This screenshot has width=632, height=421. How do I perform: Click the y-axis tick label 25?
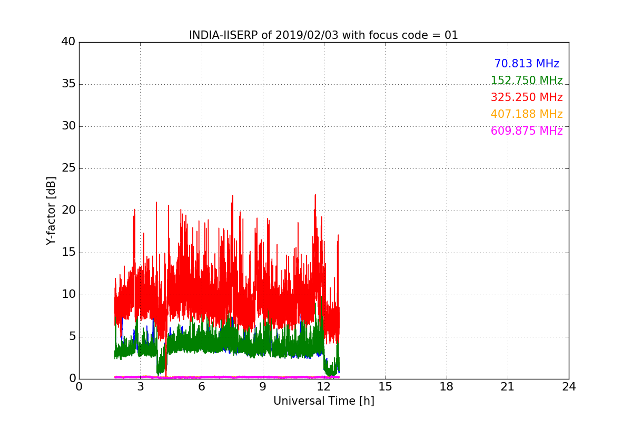point(68,168)
